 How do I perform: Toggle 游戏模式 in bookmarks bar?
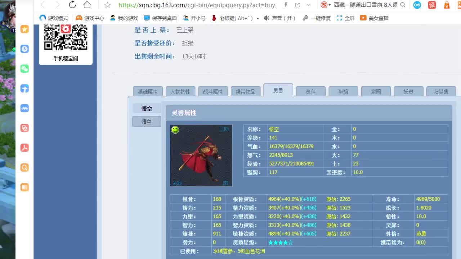pos(54,18)
